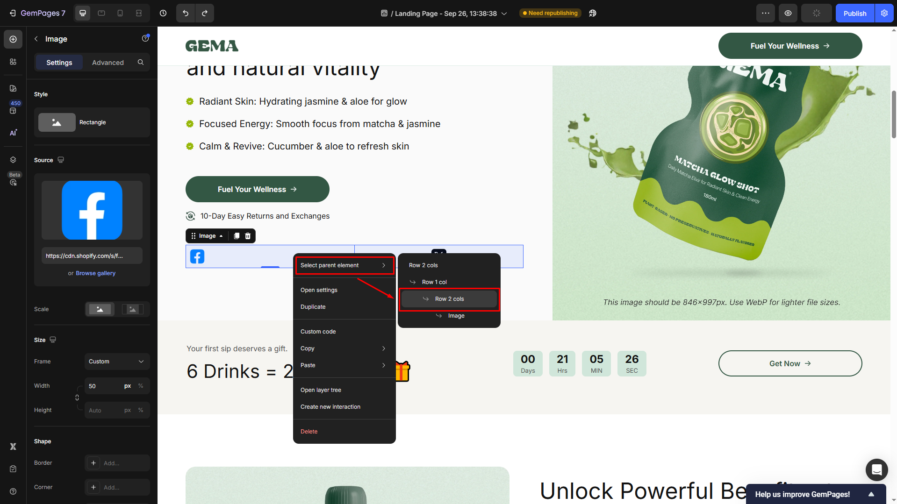Image resolution: width=897 pixels, height=504 pixels.
Task: Expand the landing page title dropdown
Action: pos(504,14)
